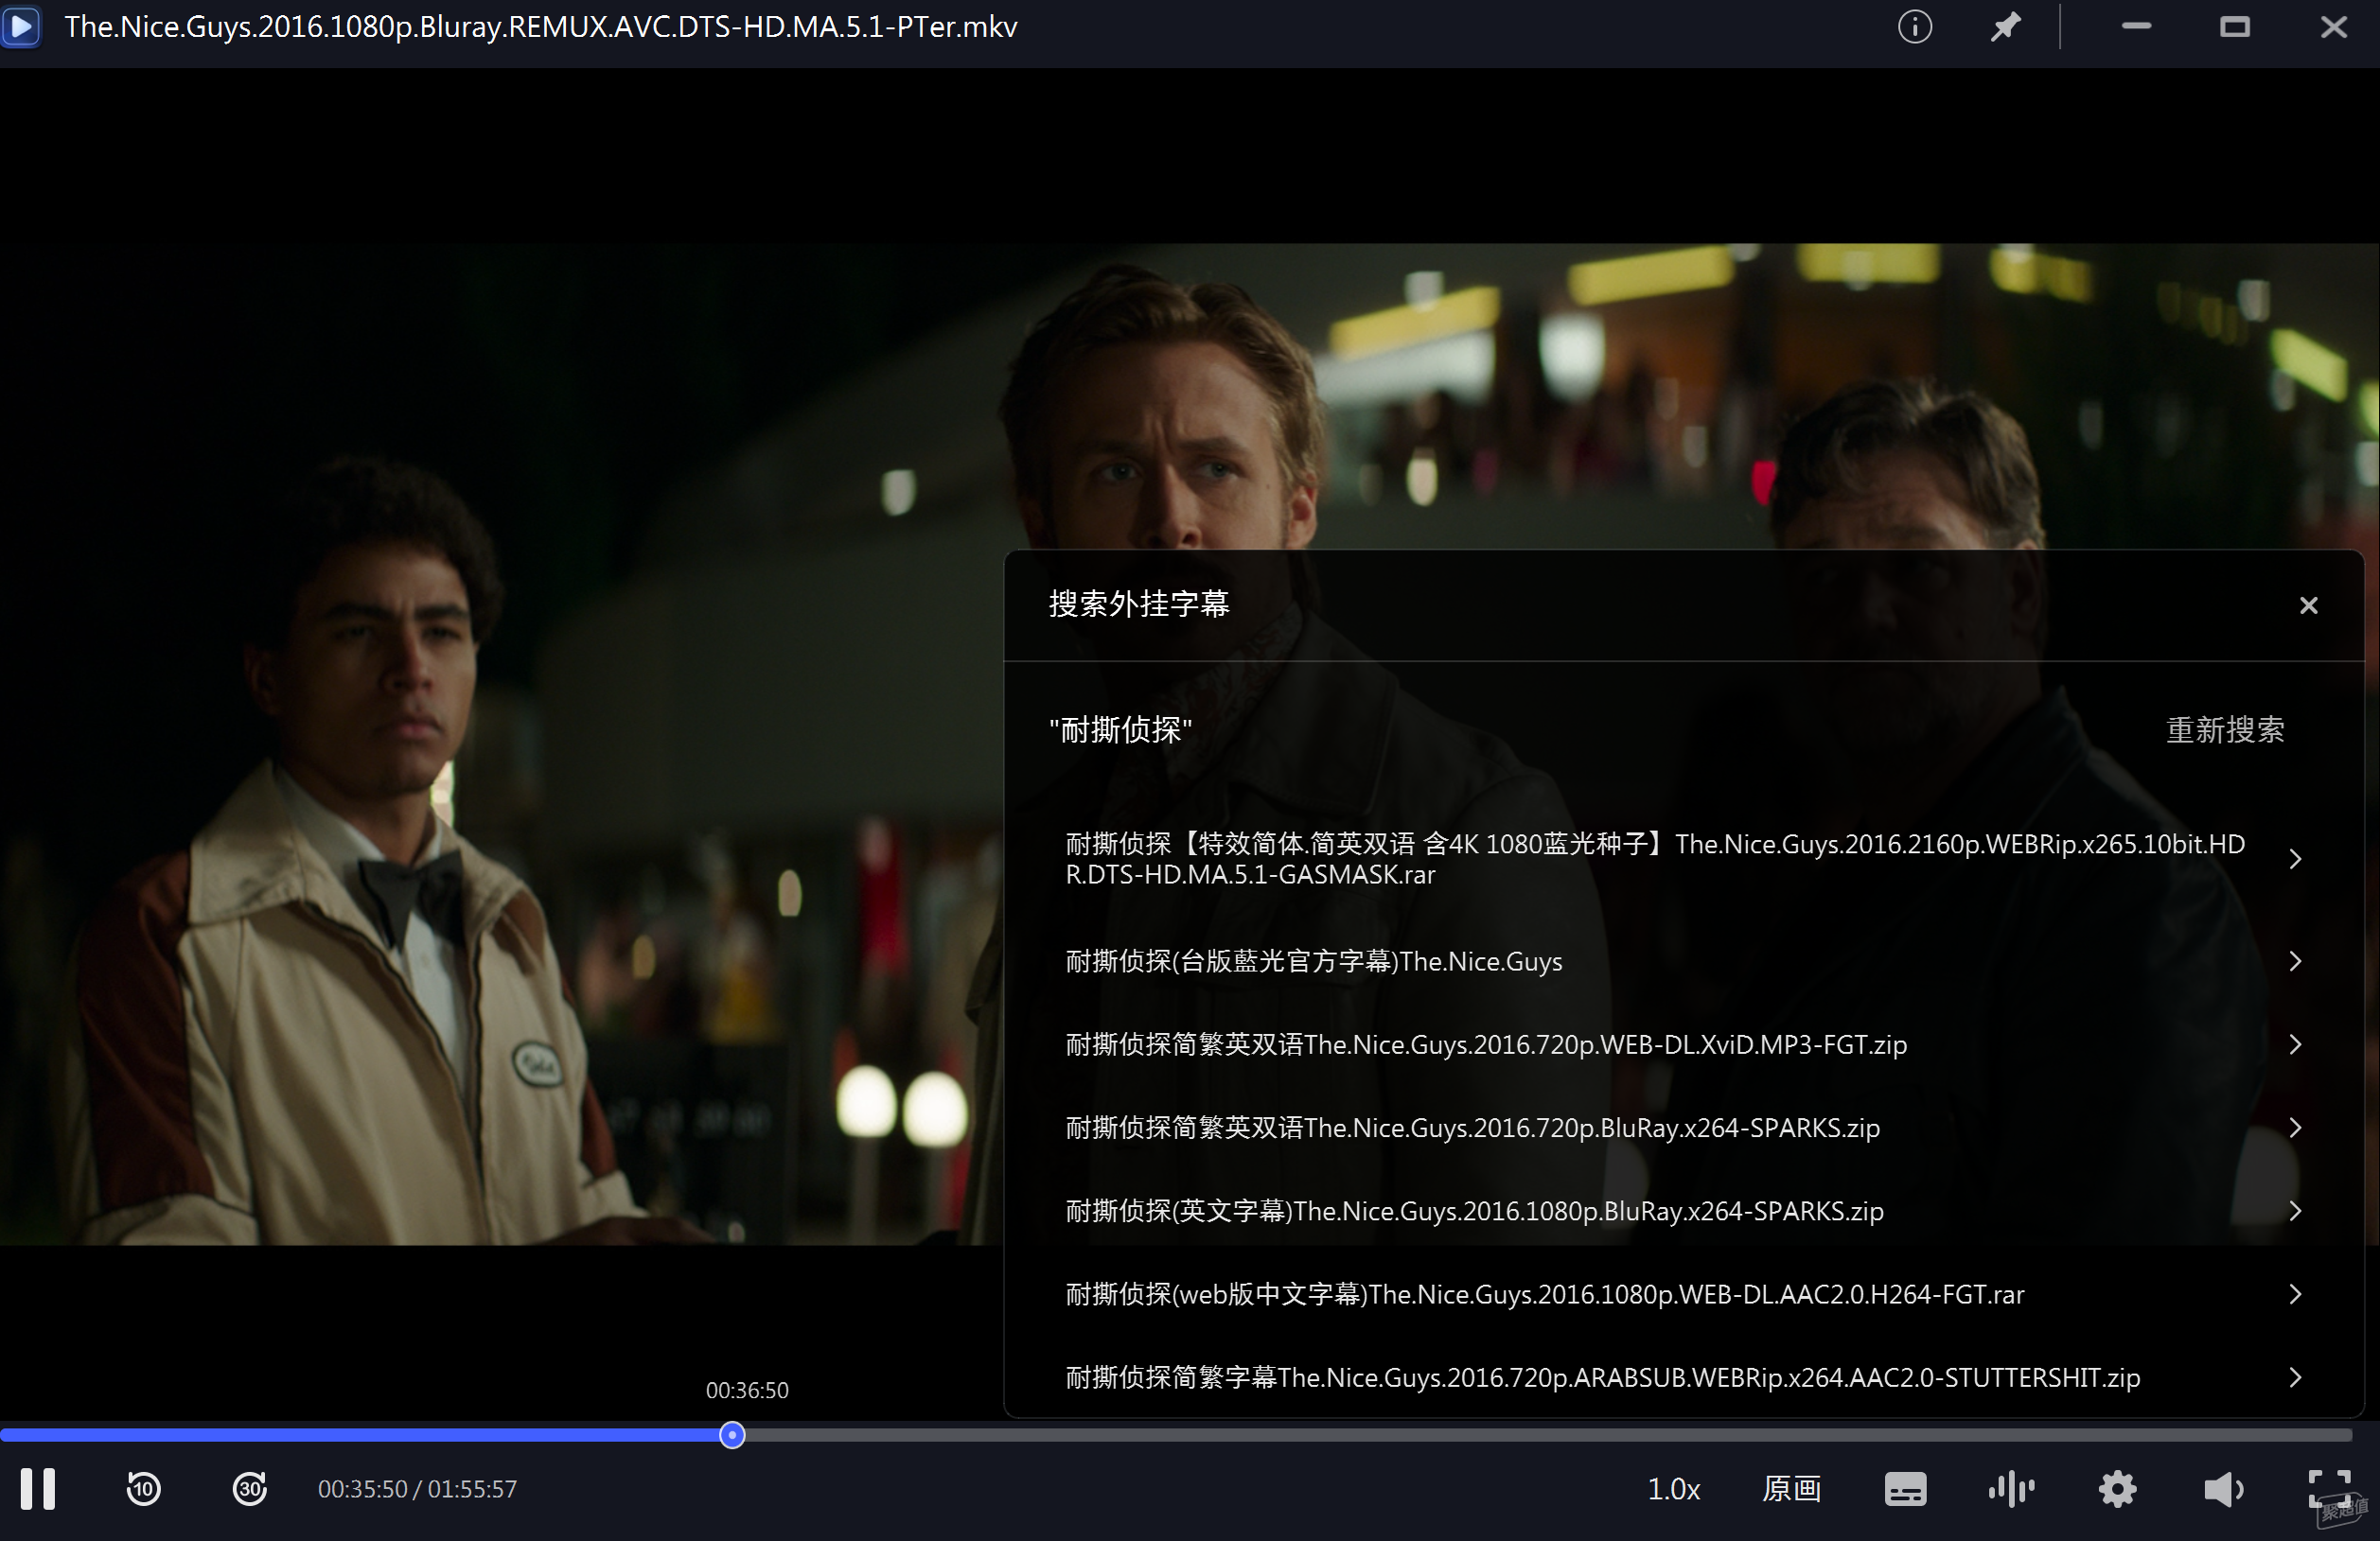Click the played portion of progress bar
The width and height of the screenshot is (2380, 1541).
tap(360, 1435)
